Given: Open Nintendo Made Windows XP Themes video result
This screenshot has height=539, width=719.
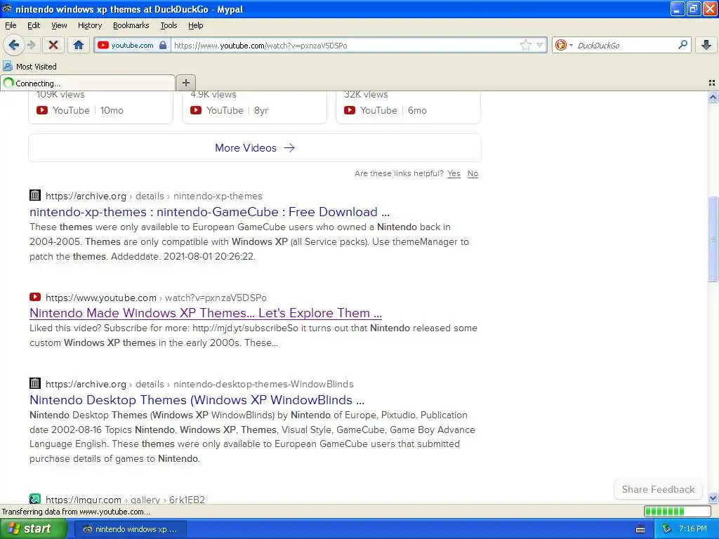Looking at the screenshot, I should tap(206, 313).
